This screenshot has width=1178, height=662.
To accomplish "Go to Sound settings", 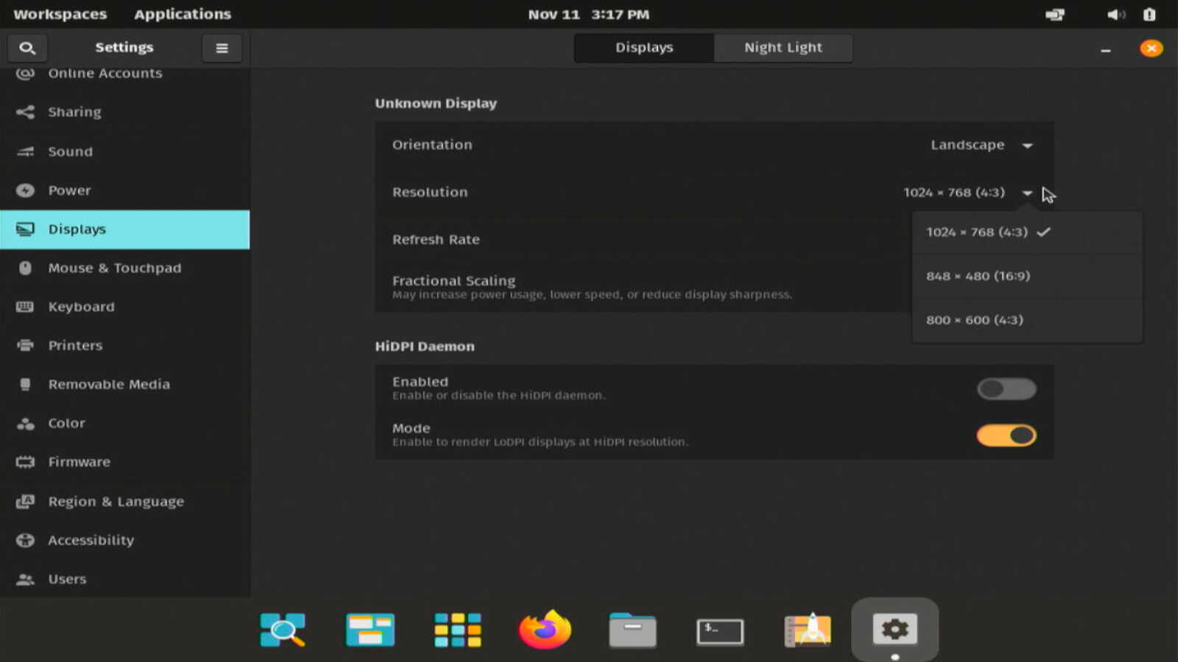I will 125,152.
